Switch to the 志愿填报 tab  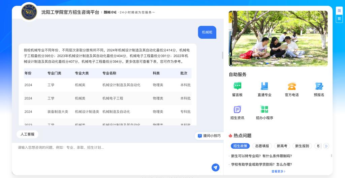[x=262, y=146]
